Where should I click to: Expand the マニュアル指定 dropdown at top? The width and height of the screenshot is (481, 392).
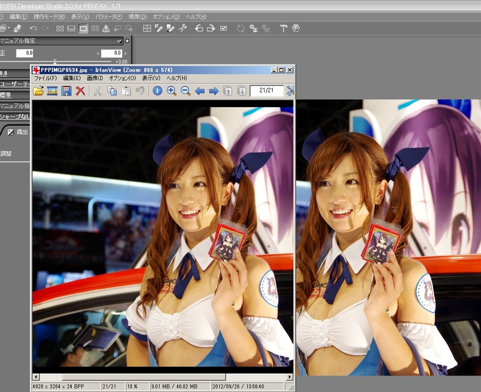pos(118,41)
